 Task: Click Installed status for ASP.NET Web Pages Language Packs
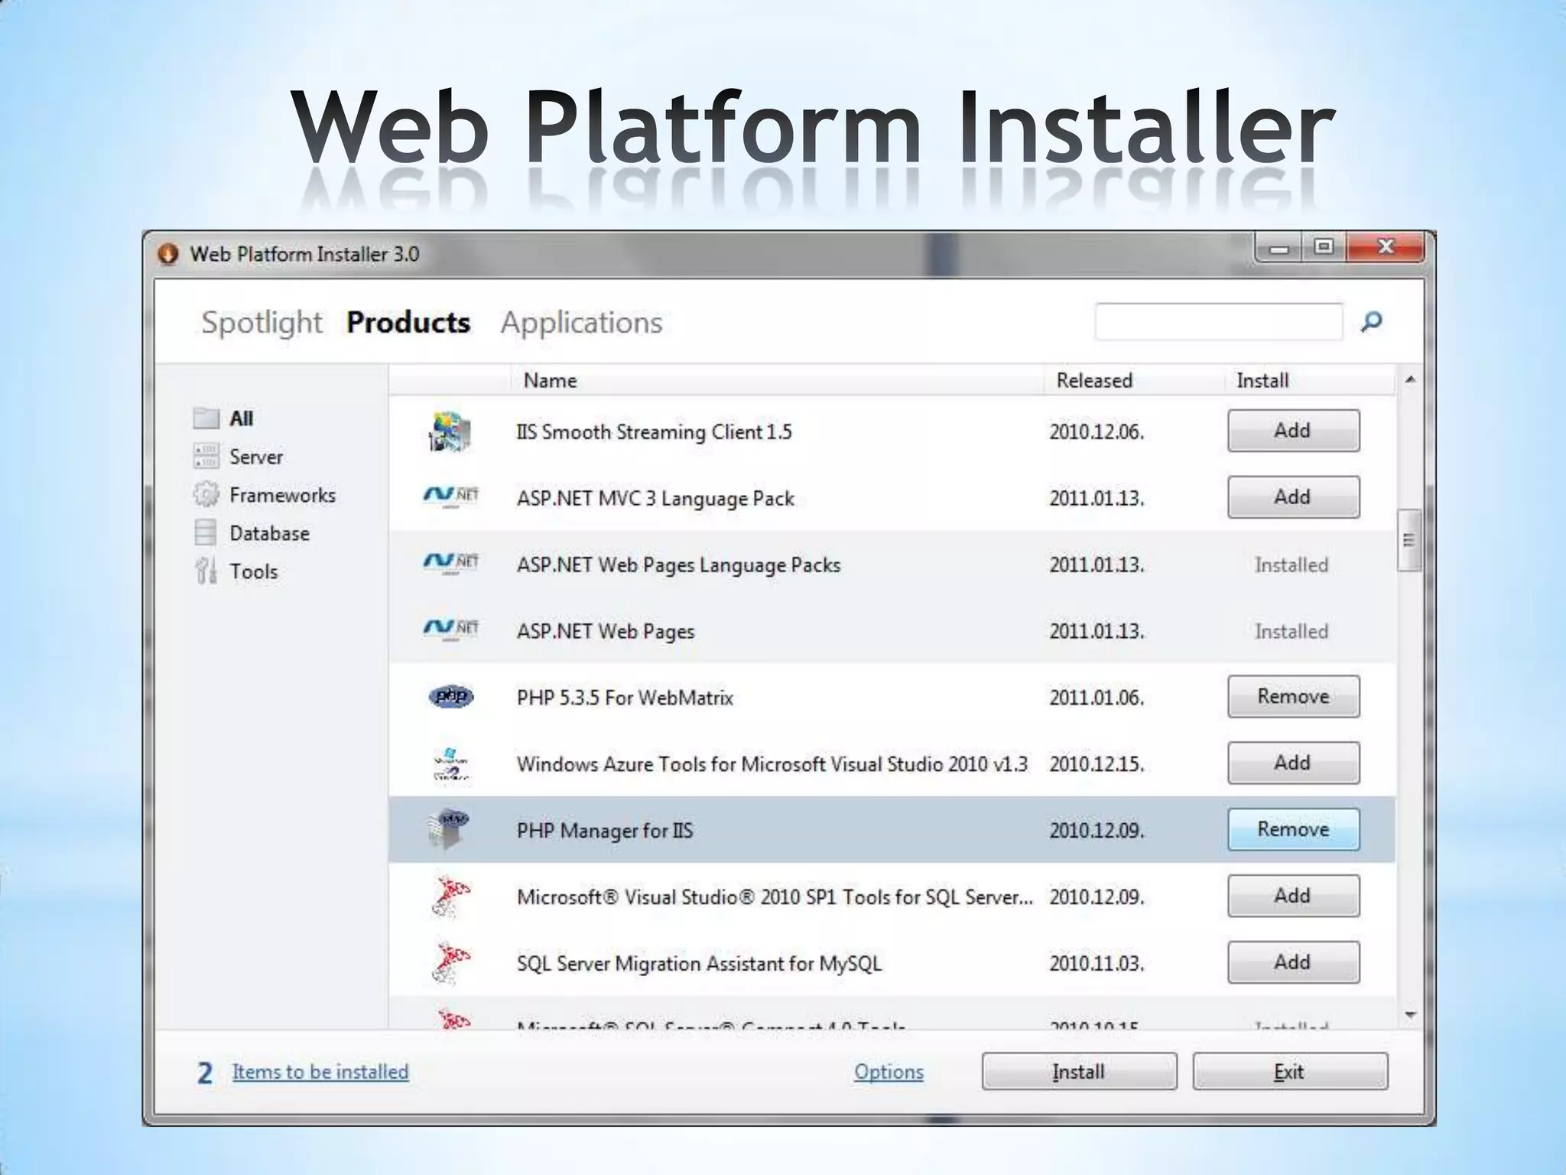pos(1291,565)
